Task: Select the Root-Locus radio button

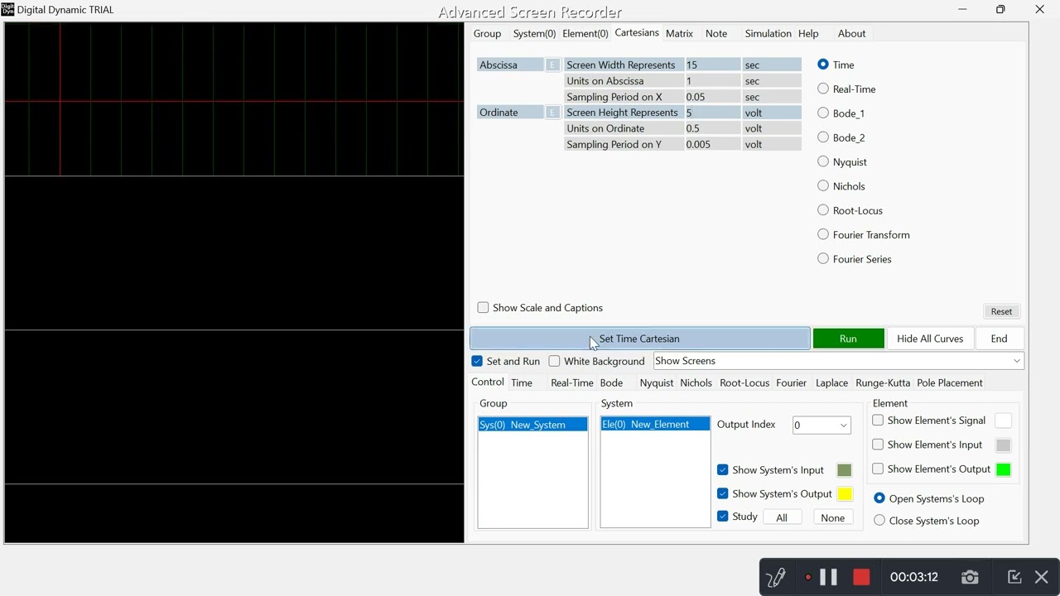Action: pyautogui.click(x=823, y=210)
